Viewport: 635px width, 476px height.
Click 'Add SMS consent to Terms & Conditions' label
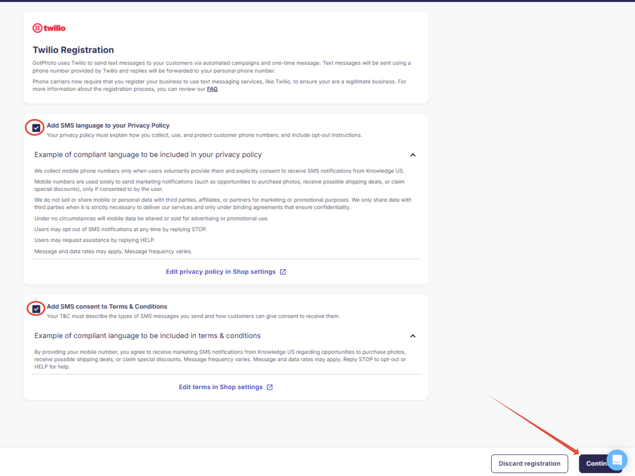(x=107, y=306)
